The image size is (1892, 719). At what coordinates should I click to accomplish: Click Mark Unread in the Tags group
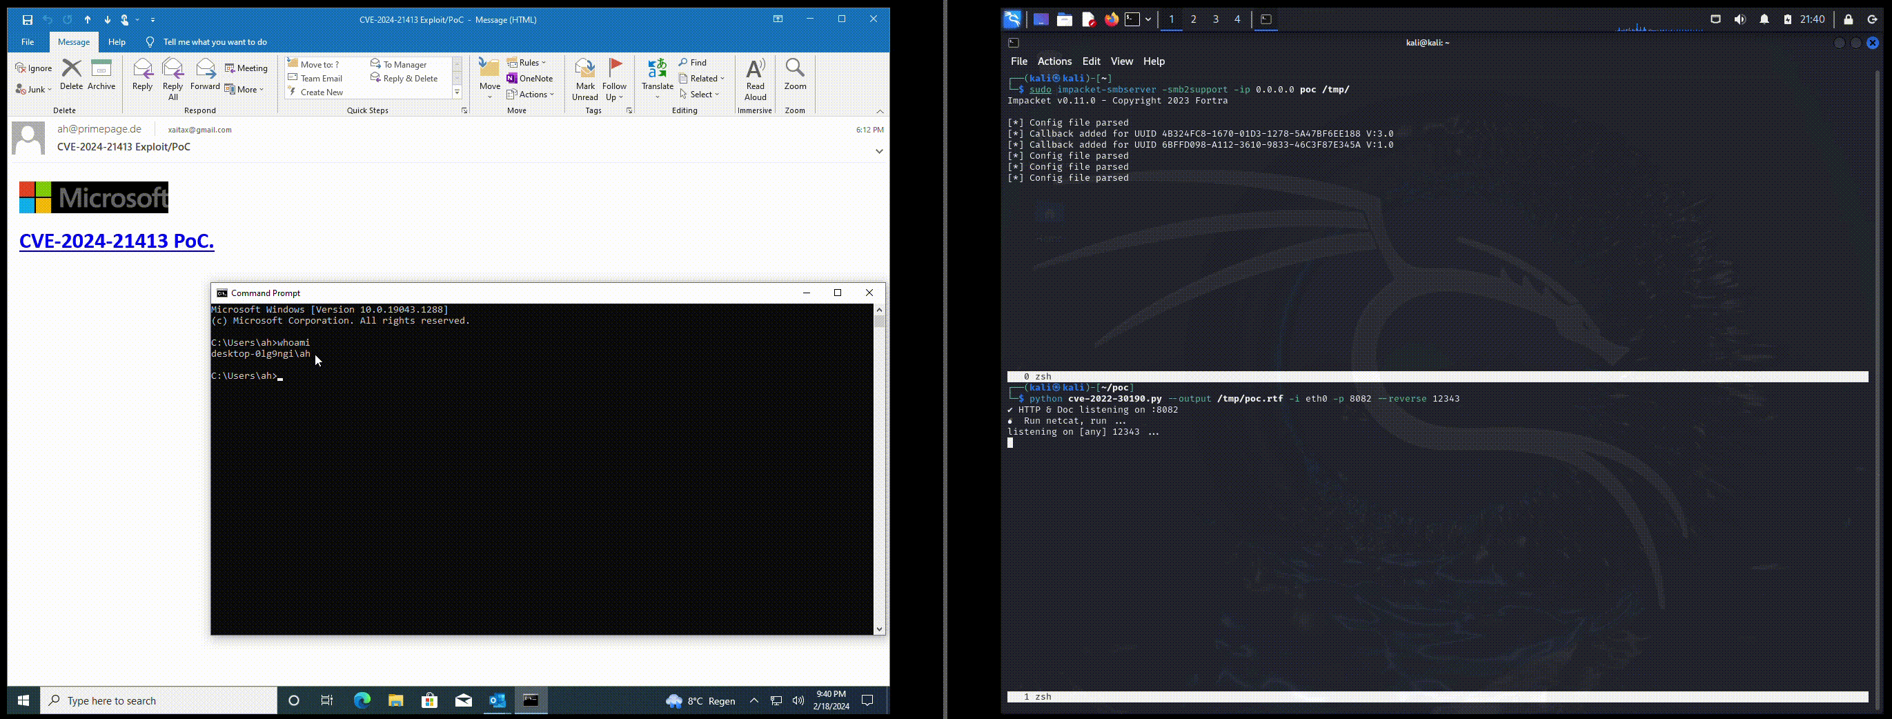584,79
